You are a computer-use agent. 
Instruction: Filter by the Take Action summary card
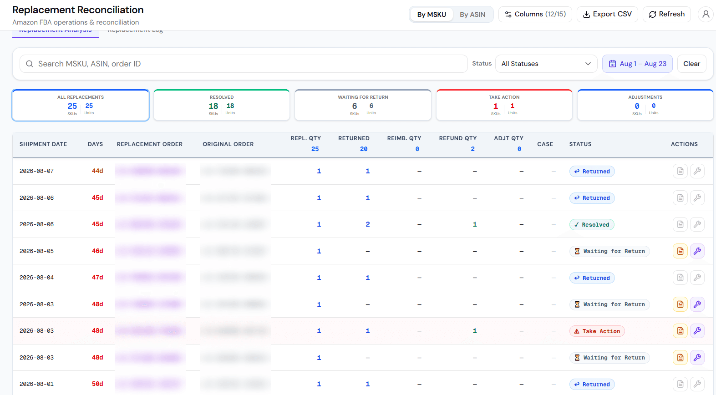tap(504, 105)
